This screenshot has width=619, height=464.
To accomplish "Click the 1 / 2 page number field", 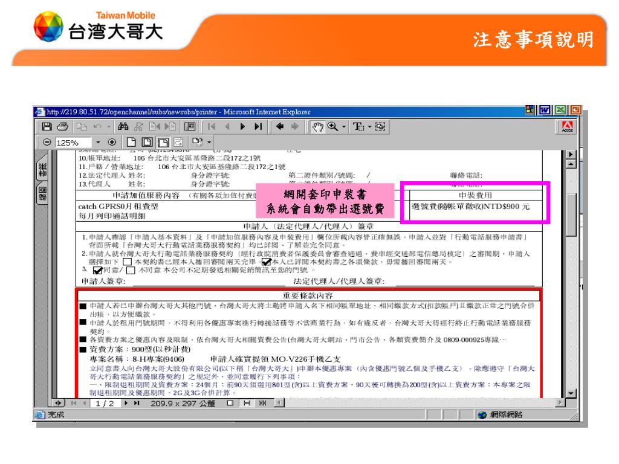I will click(105, 403).
